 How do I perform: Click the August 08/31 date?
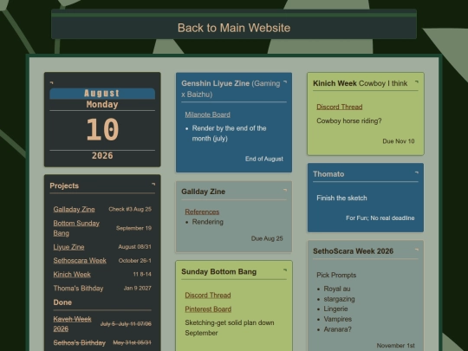(134, 247)
